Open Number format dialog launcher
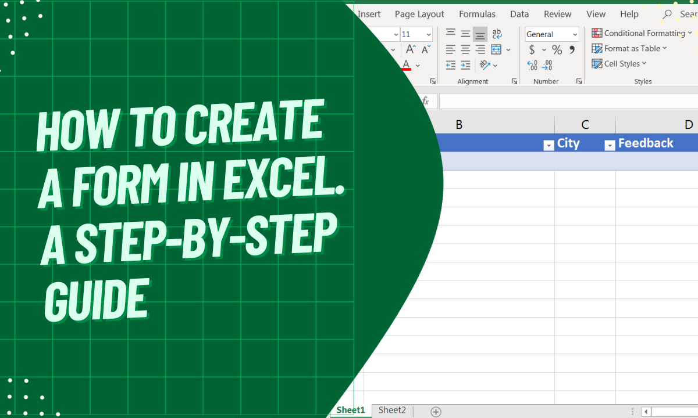 [579, 81]
